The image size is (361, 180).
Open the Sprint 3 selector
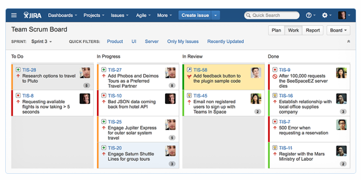coord(42,41)
